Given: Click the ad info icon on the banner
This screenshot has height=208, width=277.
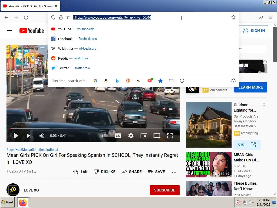Looking at the screenshot, I should click(265, 62).
